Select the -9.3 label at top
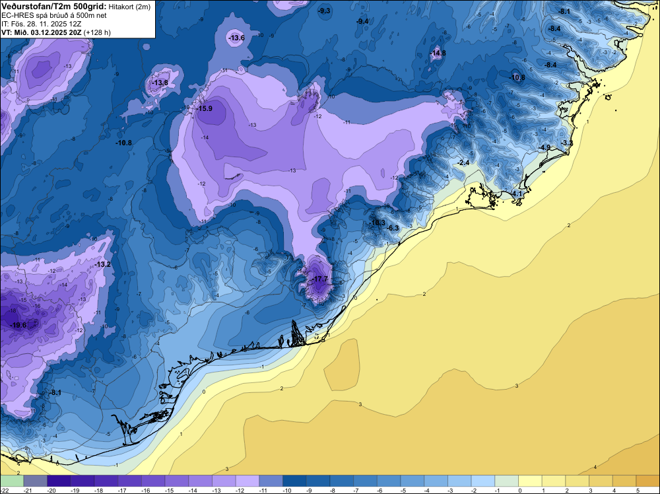The height and width of the screenshot is (494, 660). point(325,11)
